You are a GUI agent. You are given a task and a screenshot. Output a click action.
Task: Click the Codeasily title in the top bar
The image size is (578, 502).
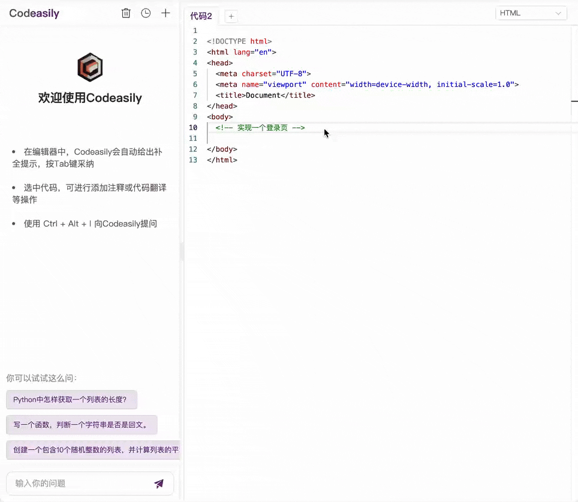click(34, 13)
